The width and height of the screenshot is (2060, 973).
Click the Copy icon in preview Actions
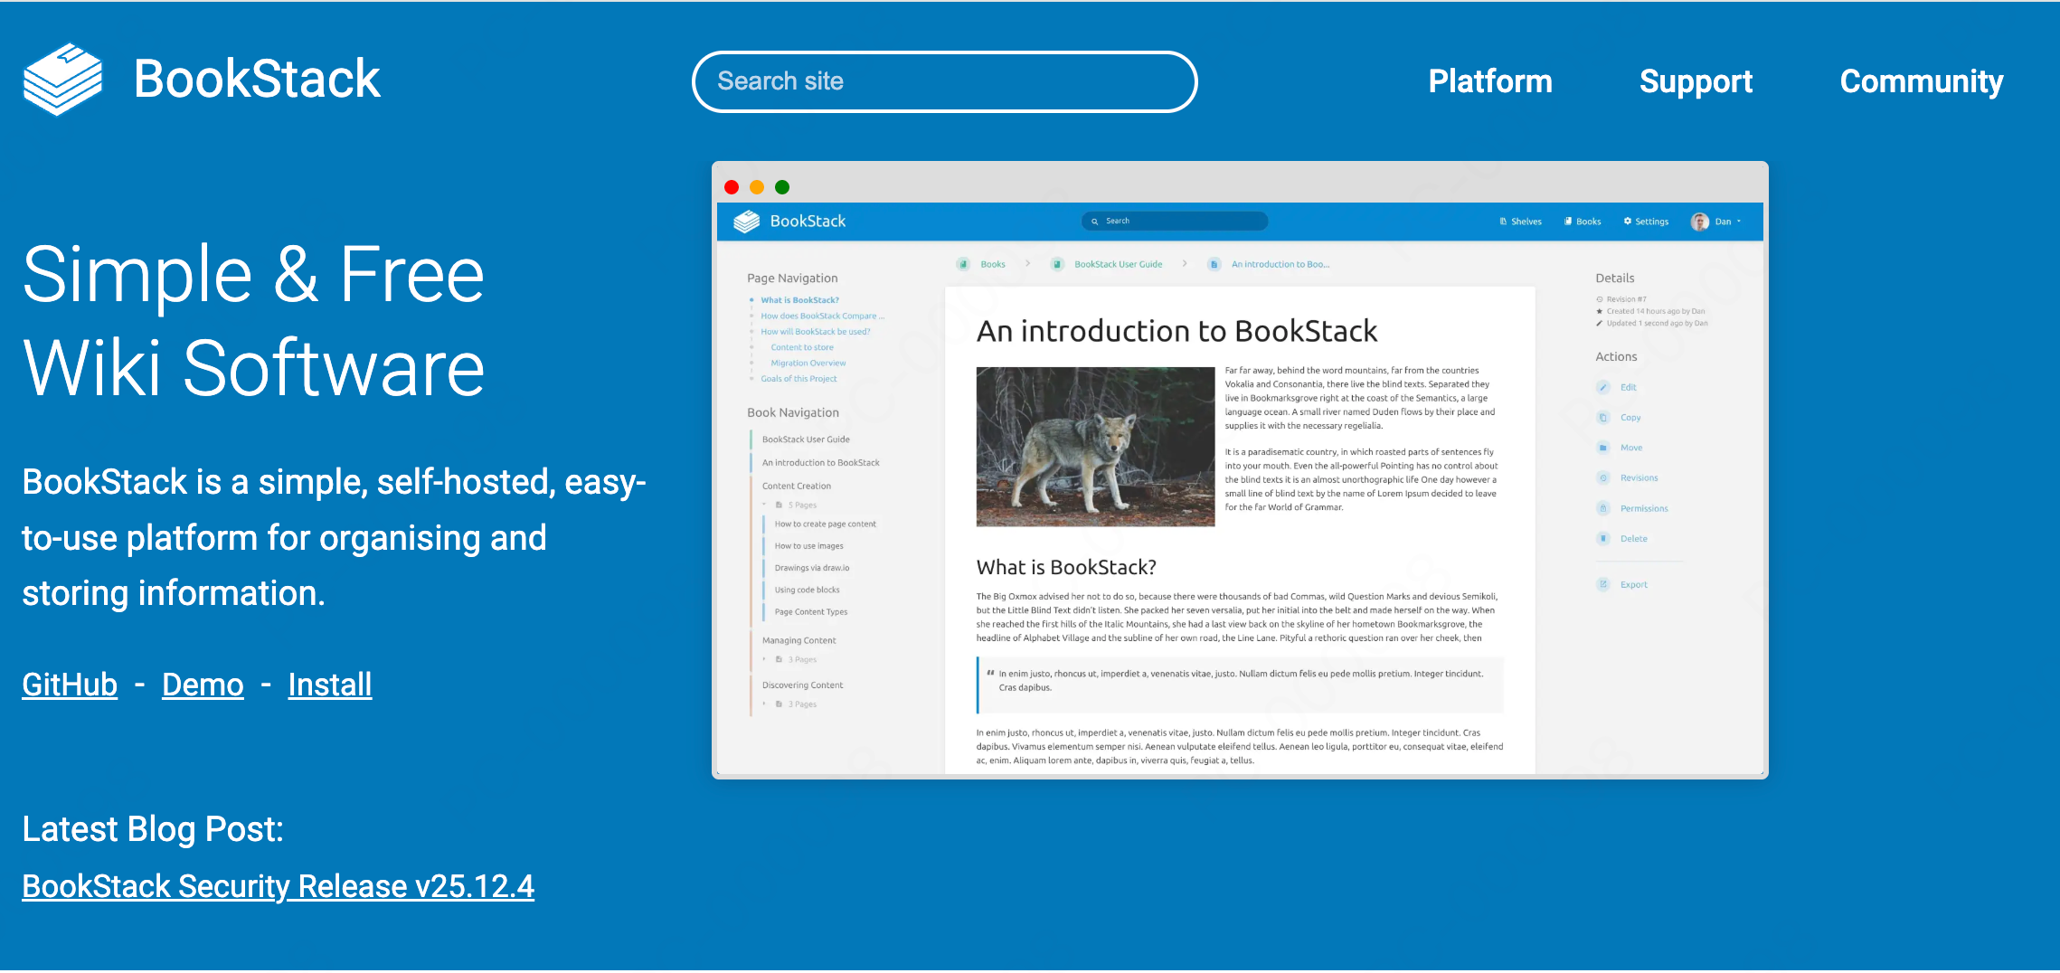coord(1602,418)
